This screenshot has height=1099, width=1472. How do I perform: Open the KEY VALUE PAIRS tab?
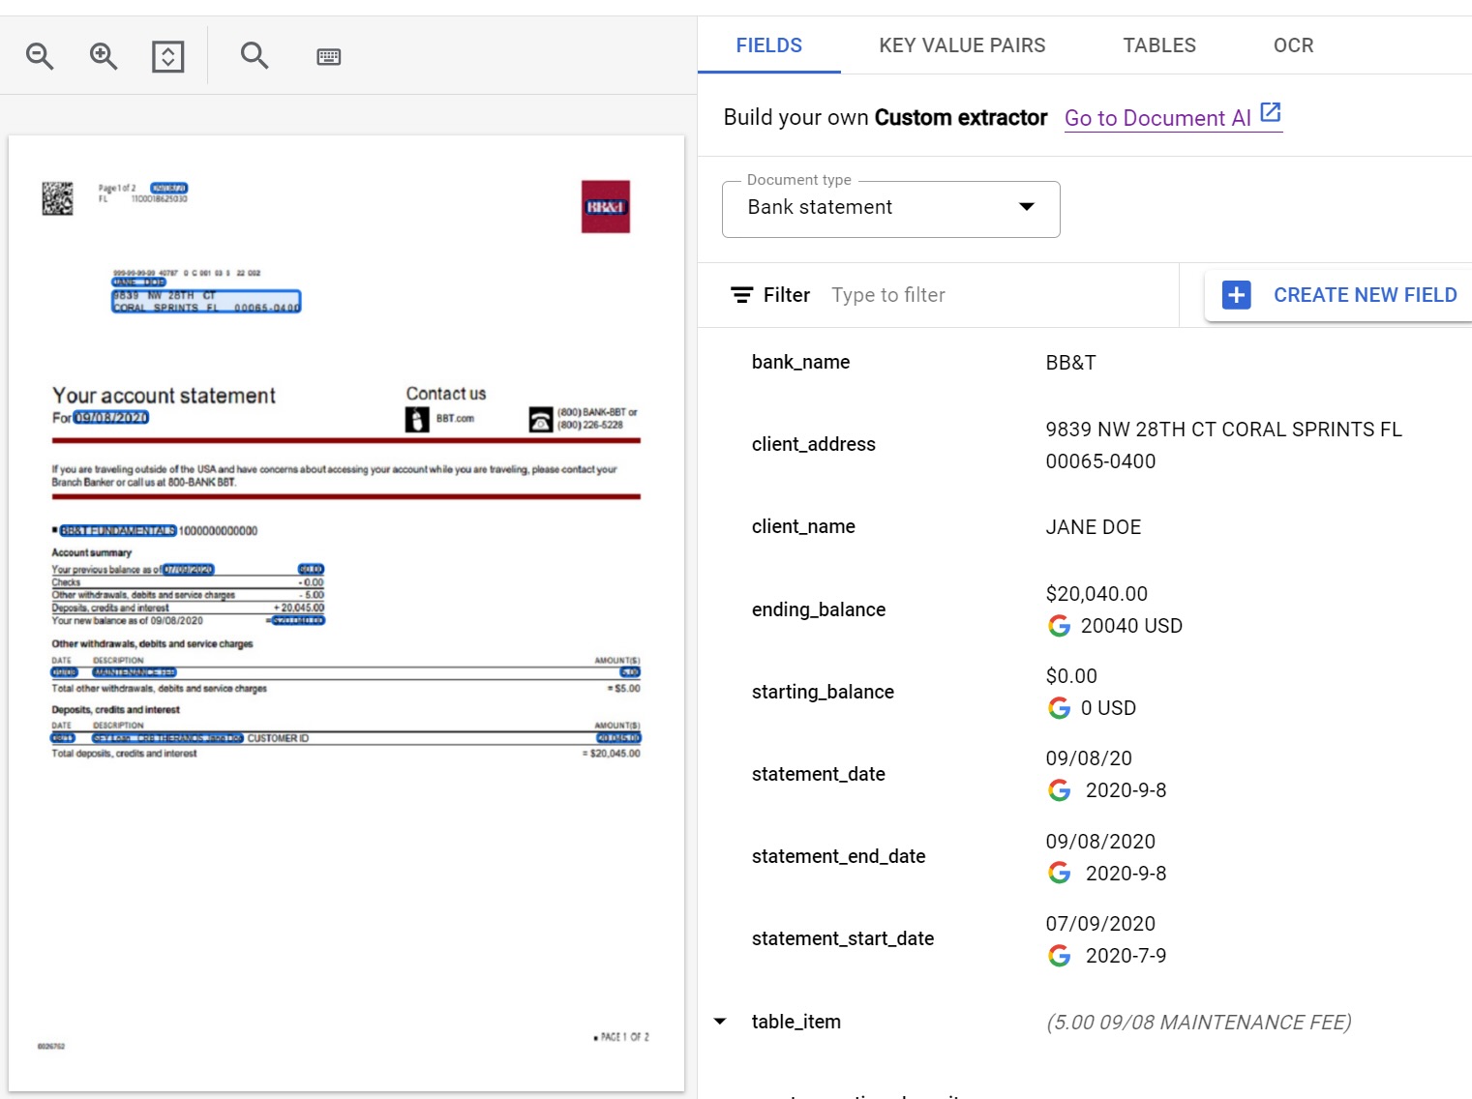pyautogui.click(x=963, y=45)
